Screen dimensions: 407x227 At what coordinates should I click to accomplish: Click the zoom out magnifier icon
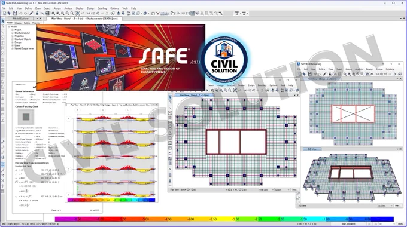pos(72,13)
